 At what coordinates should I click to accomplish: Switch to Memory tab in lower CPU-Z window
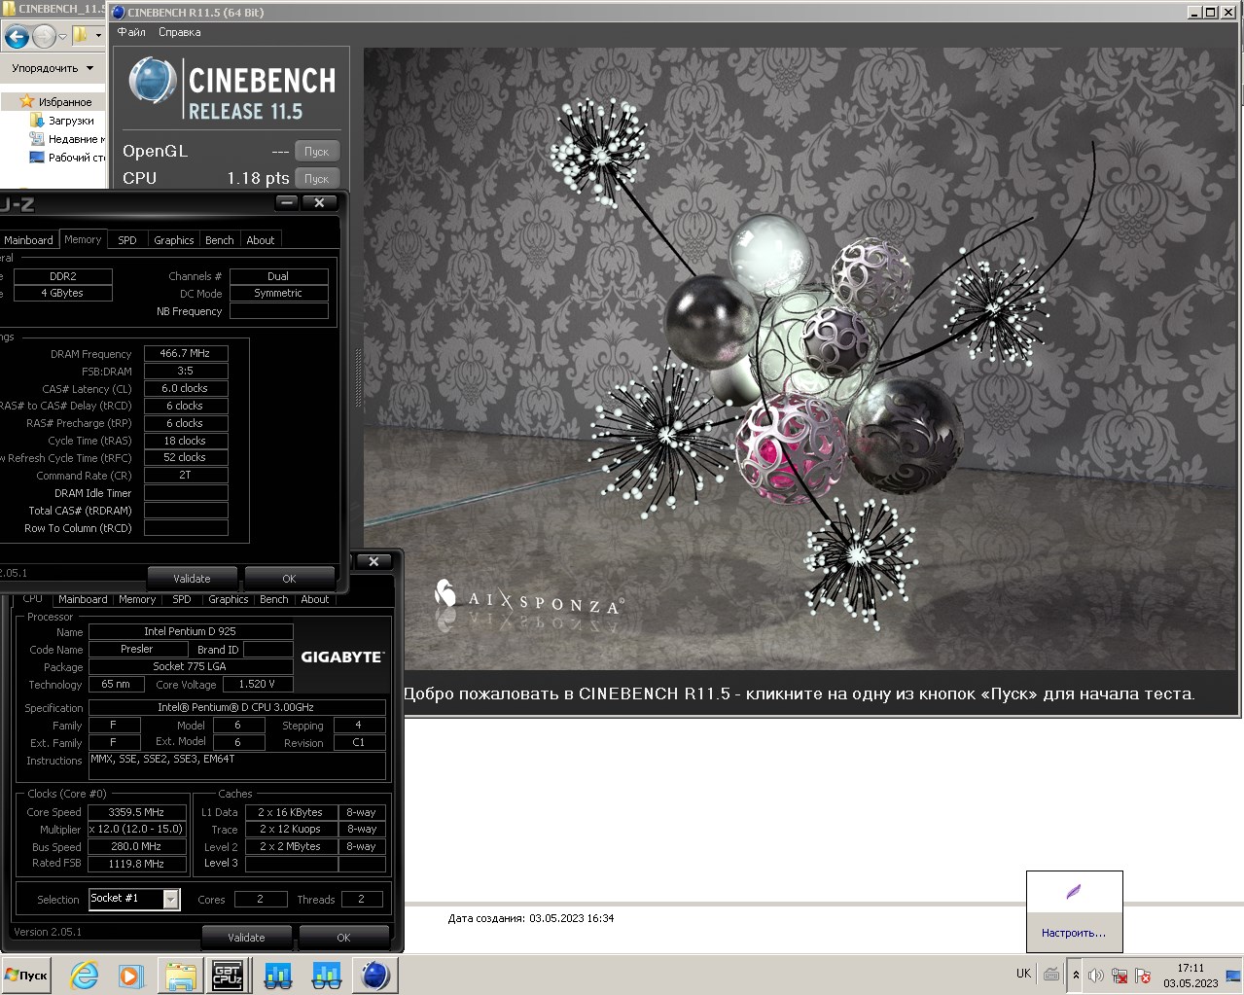(137, 599)
